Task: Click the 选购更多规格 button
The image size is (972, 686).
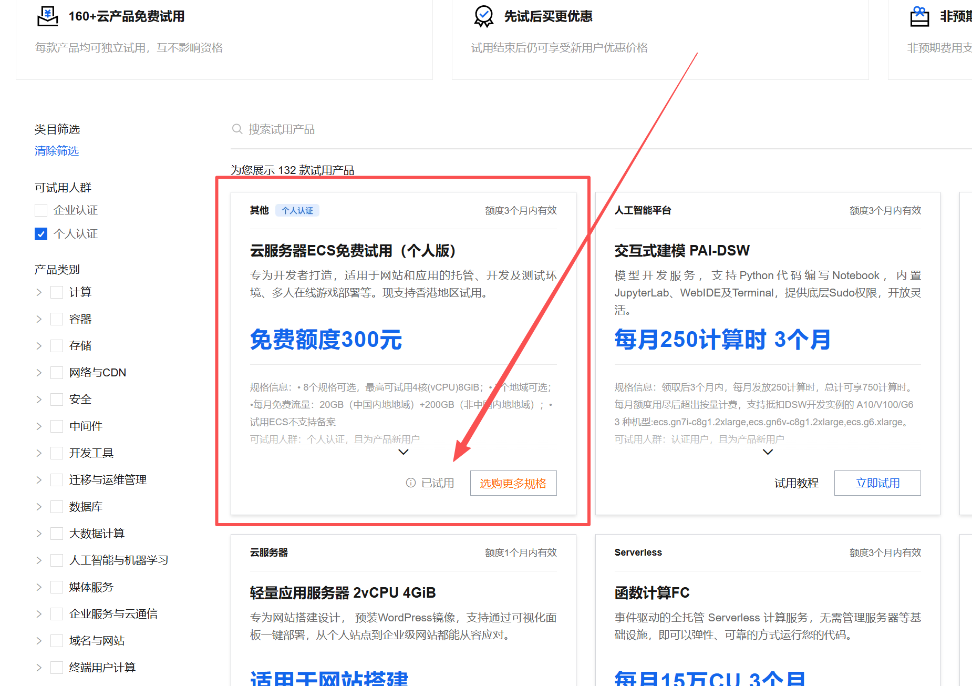Action: pos(513,483)
